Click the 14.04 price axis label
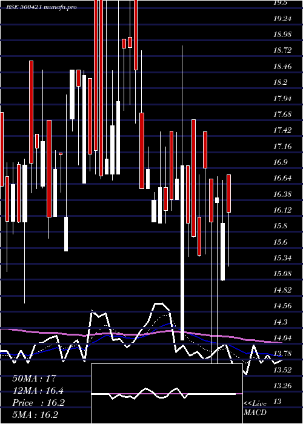Image resolution: width=303 pixels, height=424 pixels. (x=282, y=337)
